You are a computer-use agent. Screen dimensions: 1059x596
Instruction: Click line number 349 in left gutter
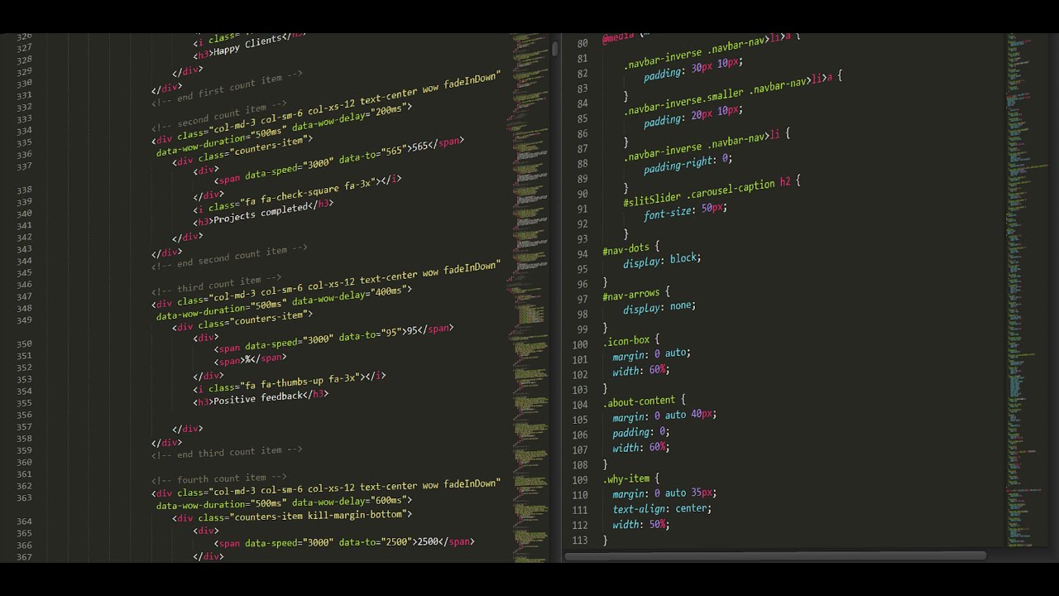point(23,320)
